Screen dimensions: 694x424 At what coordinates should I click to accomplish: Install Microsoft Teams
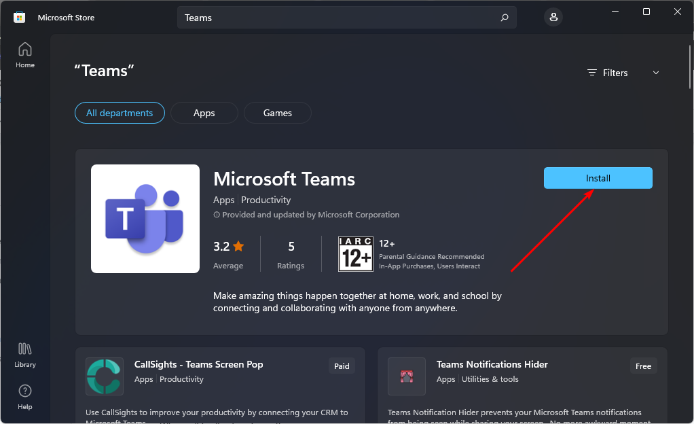click(598, 177)
